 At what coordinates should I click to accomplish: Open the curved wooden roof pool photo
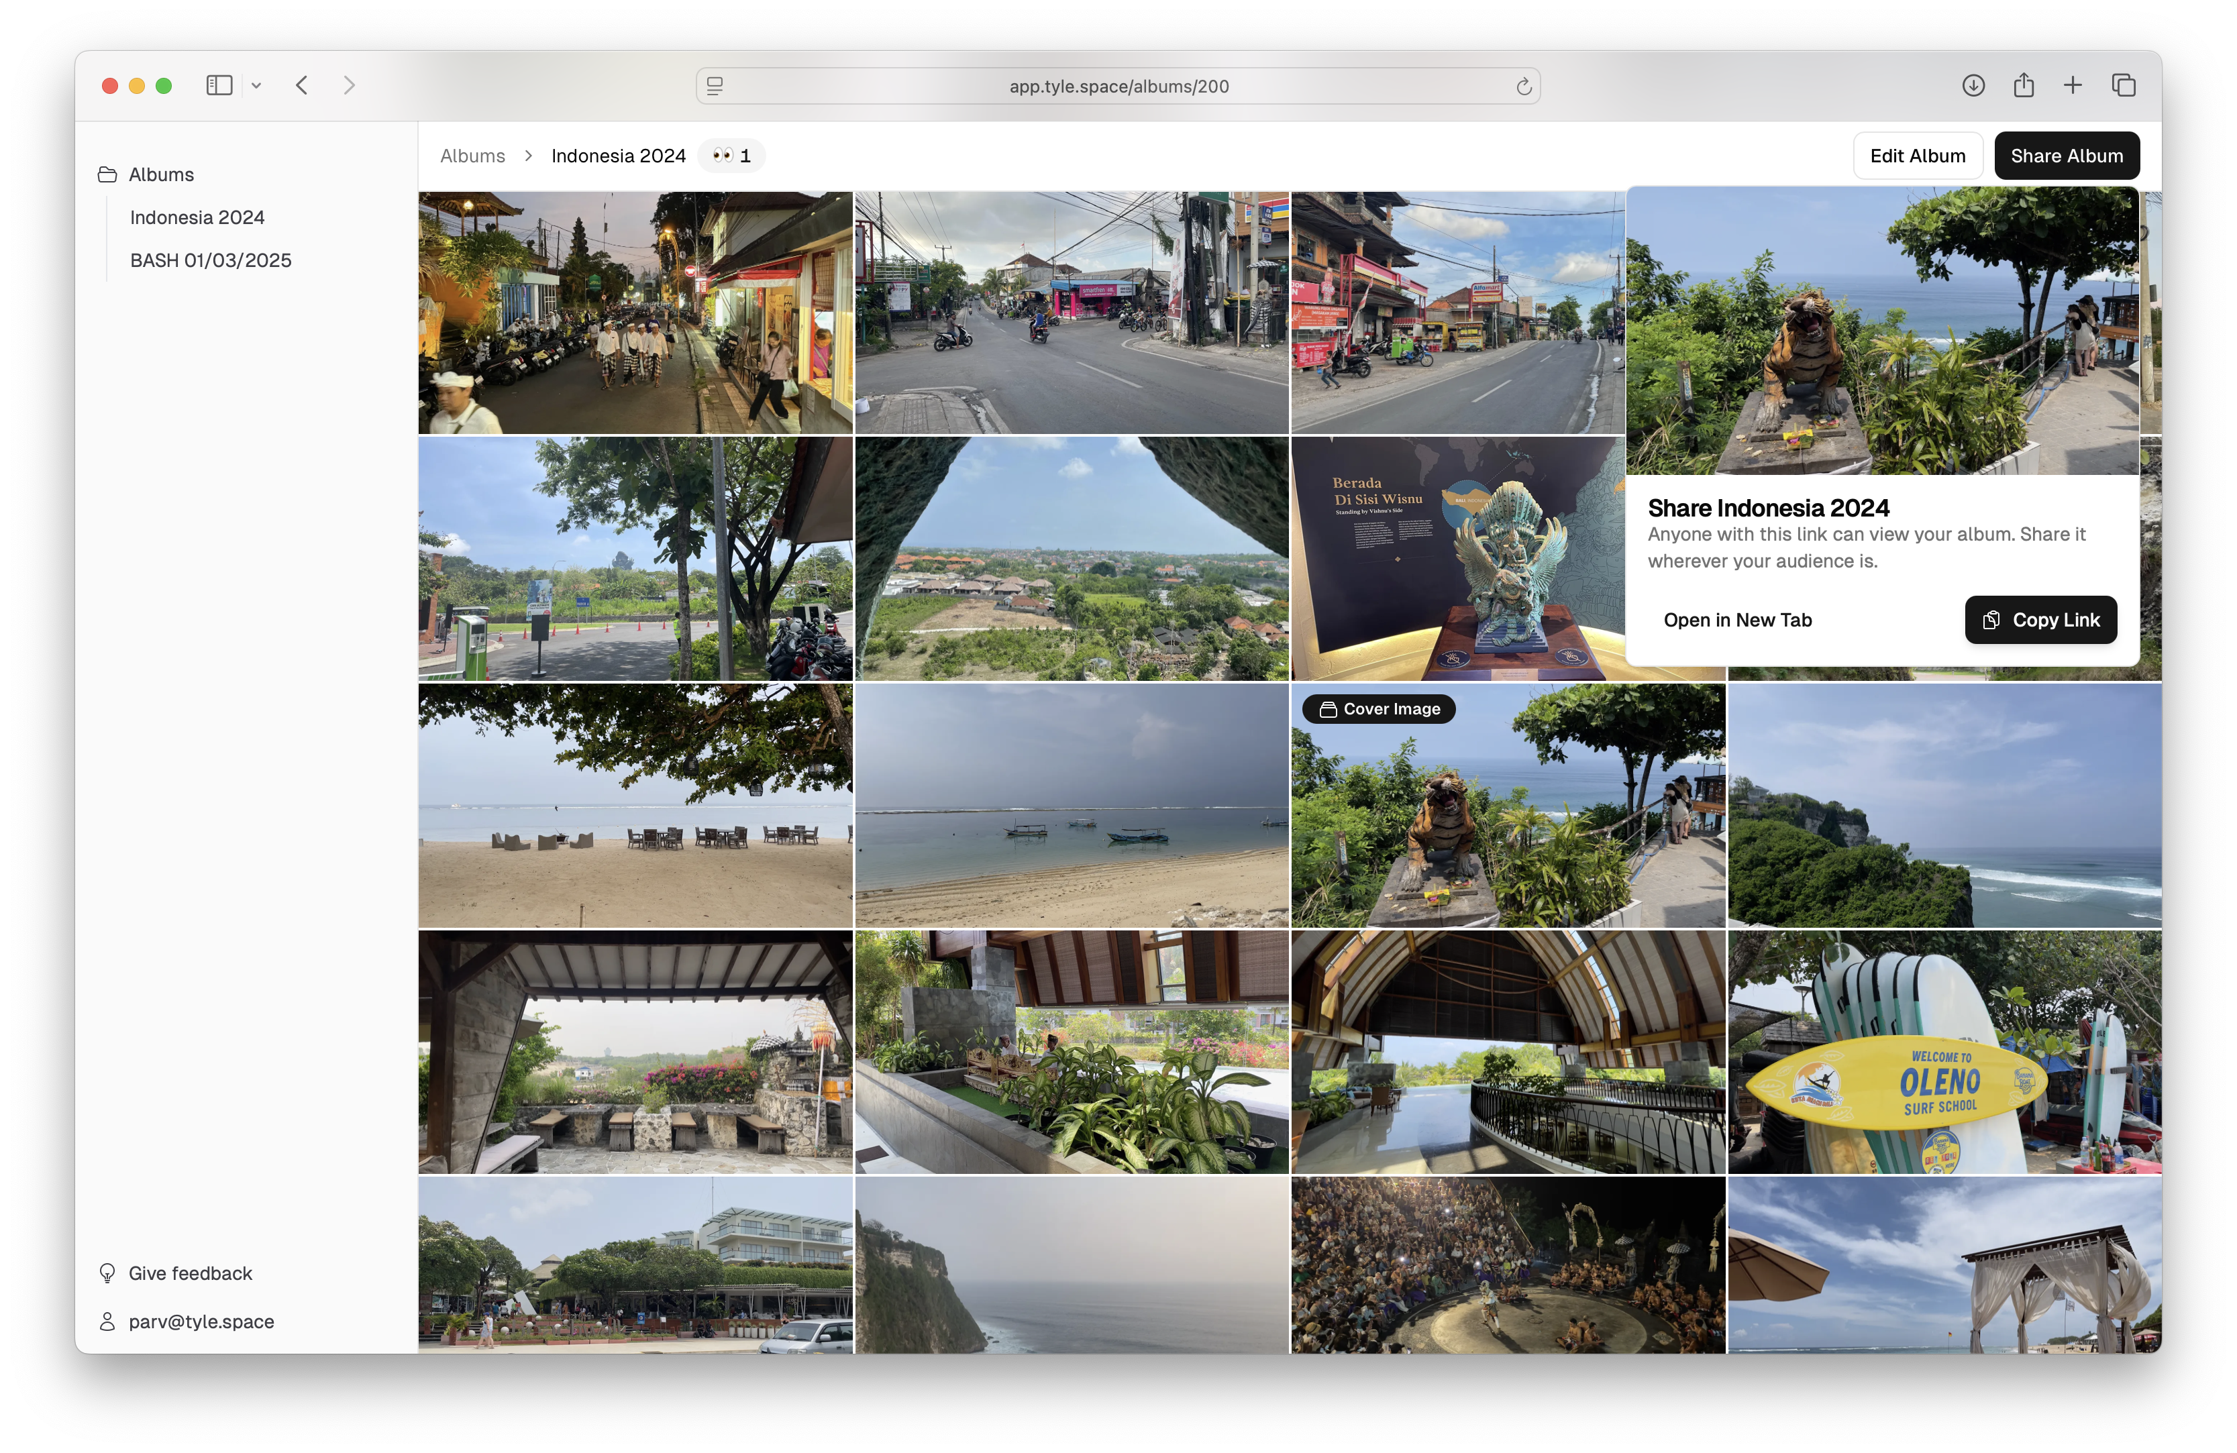tap(1508, 1053)
